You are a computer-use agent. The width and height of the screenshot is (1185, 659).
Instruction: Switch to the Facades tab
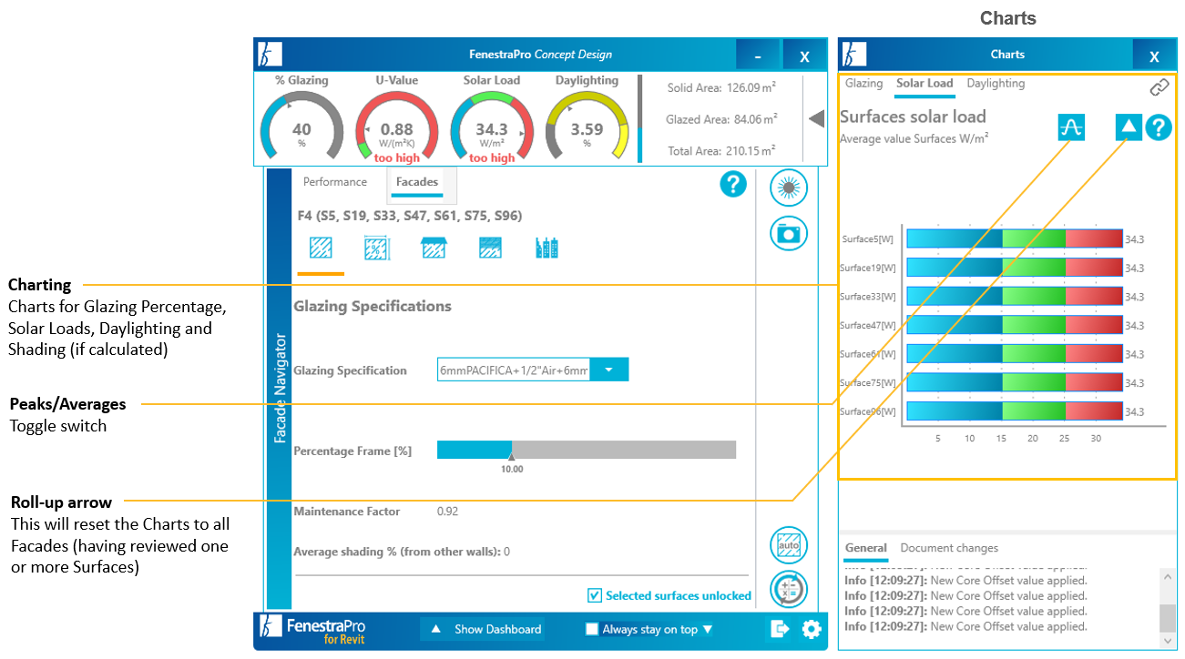coord(417,182)
